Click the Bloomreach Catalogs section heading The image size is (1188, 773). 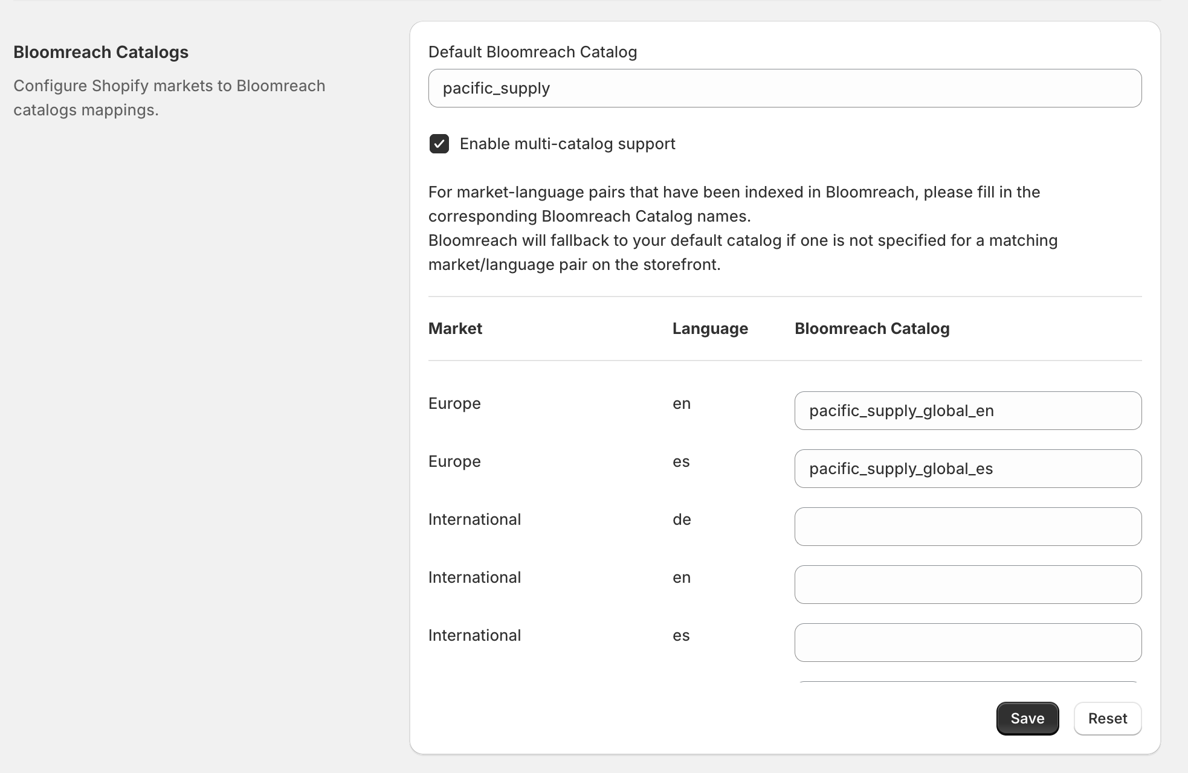tap(101, 52)
